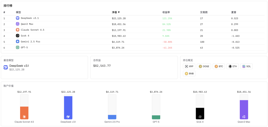
Task: Click the Gemini 2.5 Pro name in table
Action: pos(30,42)
